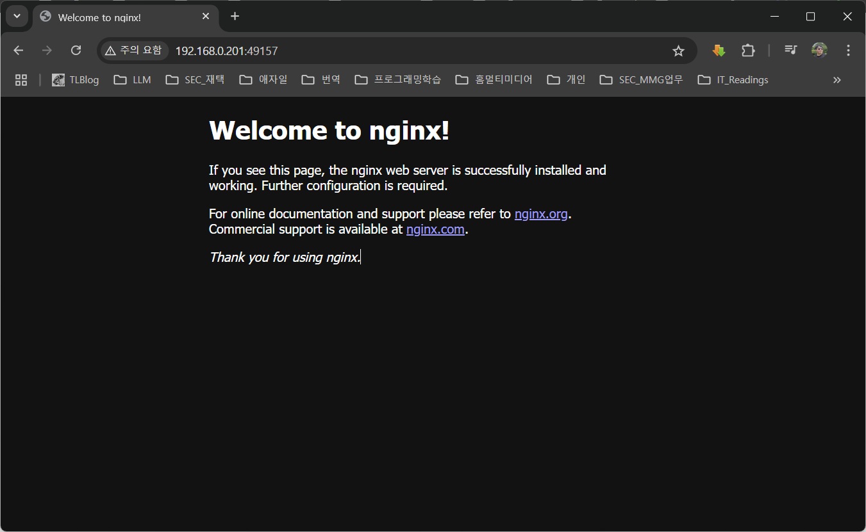The width and height of the screenshot is (866, 532).
Task: Follow the nginx.org link
Action: click(541, 214)
